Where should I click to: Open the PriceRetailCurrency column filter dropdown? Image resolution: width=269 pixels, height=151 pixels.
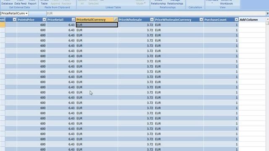pos(116,20)
